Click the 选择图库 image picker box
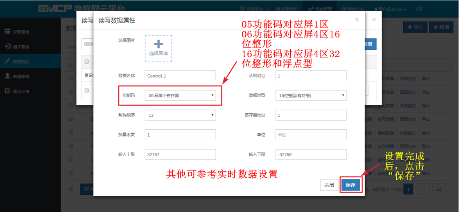Screen dimensions: 459x212 [158, 49]
